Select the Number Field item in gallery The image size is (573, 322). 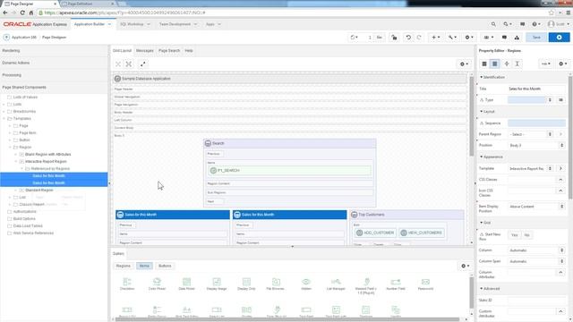396,284
